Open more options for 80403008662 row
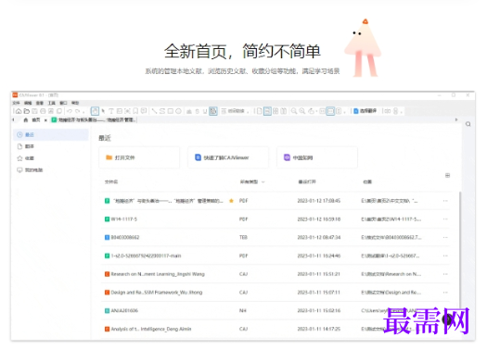This screenshot has width=487, height=350. point(445,237)
